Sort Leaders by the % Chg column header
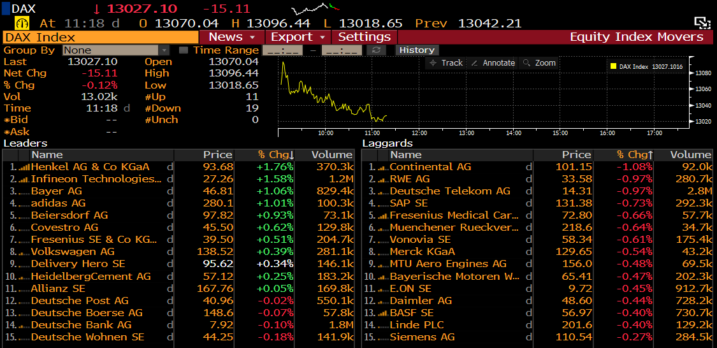Viewport: 717px width, 348px height. coord(275,155)
